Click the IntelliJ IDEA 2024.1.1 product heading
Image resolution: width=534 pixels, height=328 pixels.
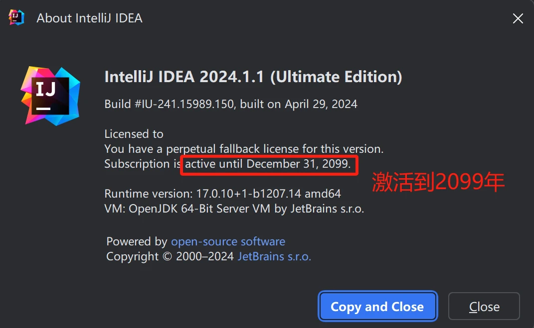point(185,77)
